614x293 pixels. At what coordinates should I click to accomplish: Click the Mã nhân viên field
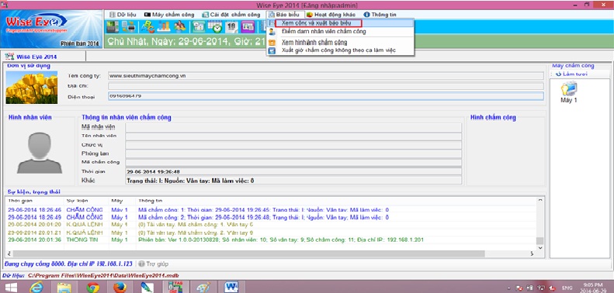click(293, 128)
